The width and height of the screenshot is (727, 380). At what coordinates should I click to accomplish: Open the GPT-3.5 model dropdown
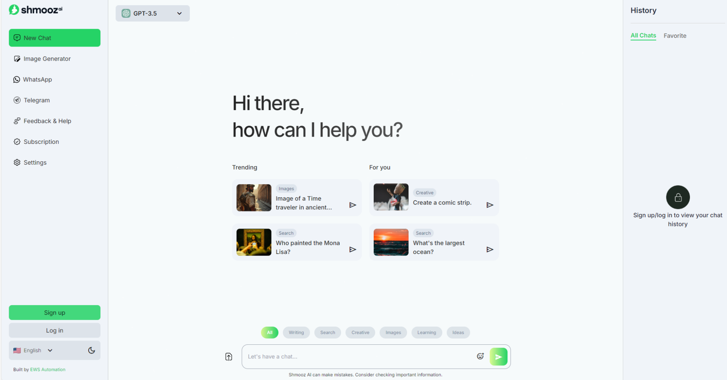pyautogui.click(x=153, y=14)
